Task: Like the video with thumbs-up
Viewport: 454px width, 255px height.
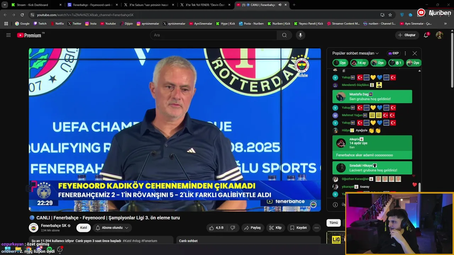Action: pyautogui.click(x=216, y=228)
